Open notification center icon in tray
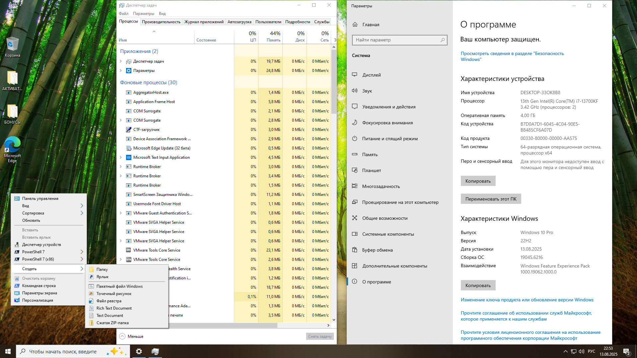 tap(626, 351)
